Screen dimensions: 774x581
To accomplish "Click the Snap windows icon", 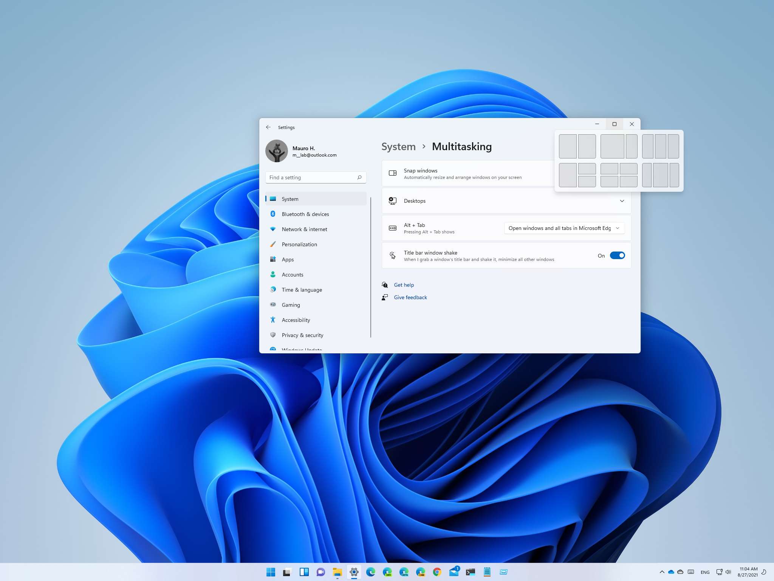I will pos(393,173).
